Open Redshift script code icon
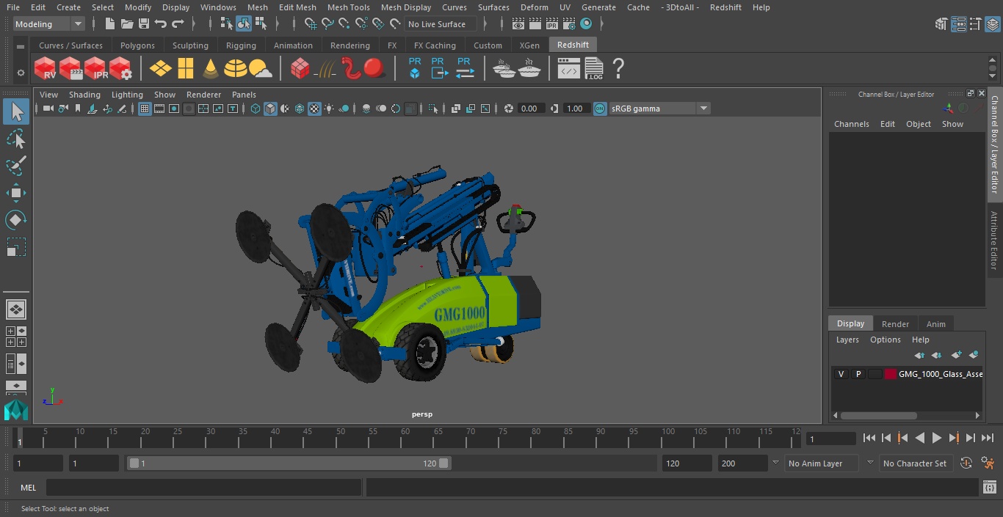 (x=569, y=69)
